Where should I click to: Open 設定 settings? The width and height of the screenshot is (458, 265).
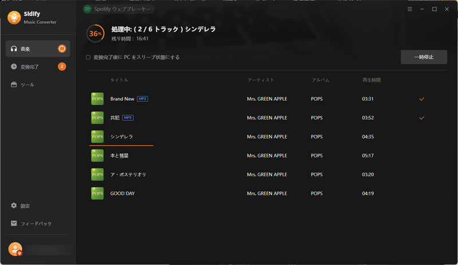coord(38,205)
